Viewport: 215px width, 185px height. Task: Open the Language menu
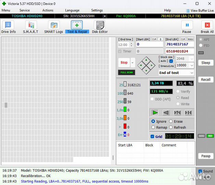[x=72, y=10]
